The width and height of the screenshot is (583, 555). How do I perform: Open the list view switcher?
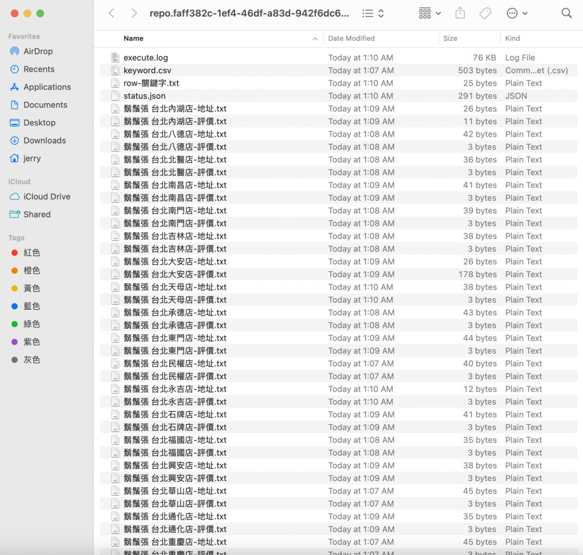click(x=373, y=14)
